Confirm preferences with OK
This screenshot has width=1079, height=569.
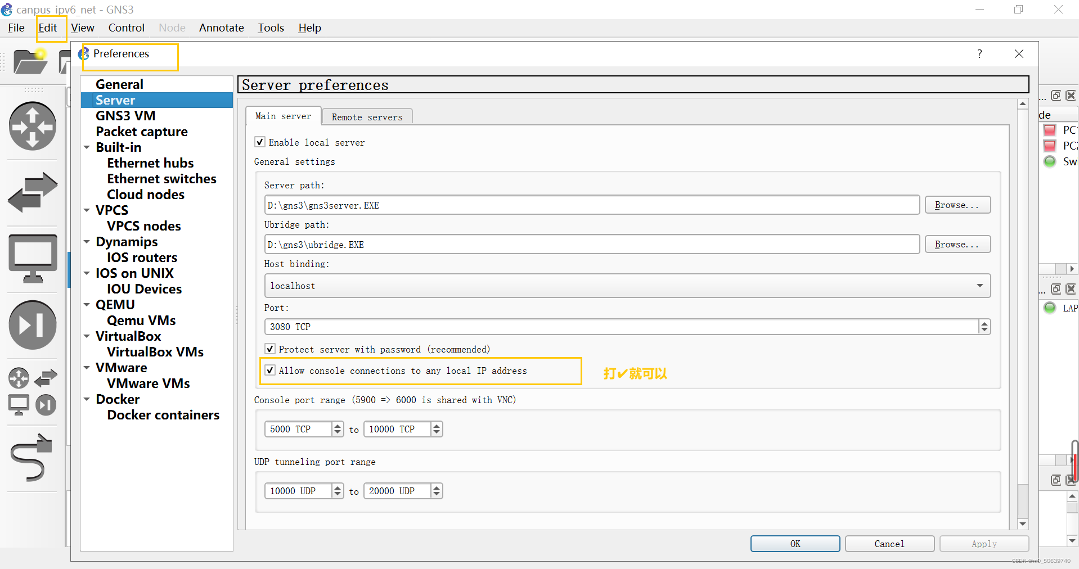click(795, 544)
